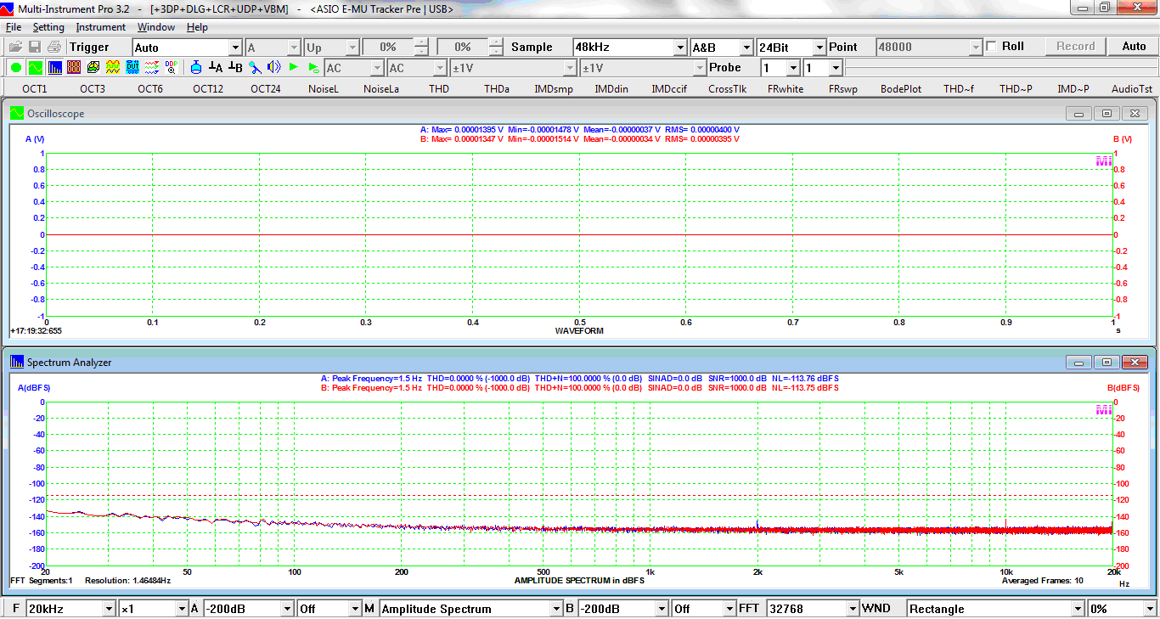
Task: Open the Help menu
Action: [x=197, y=27]
